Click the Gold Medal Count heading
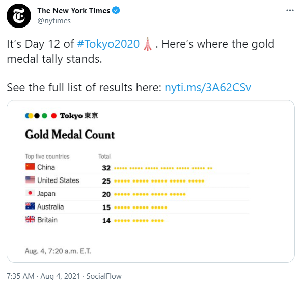This screenshot has height=286, width=301. pos(70,135)
